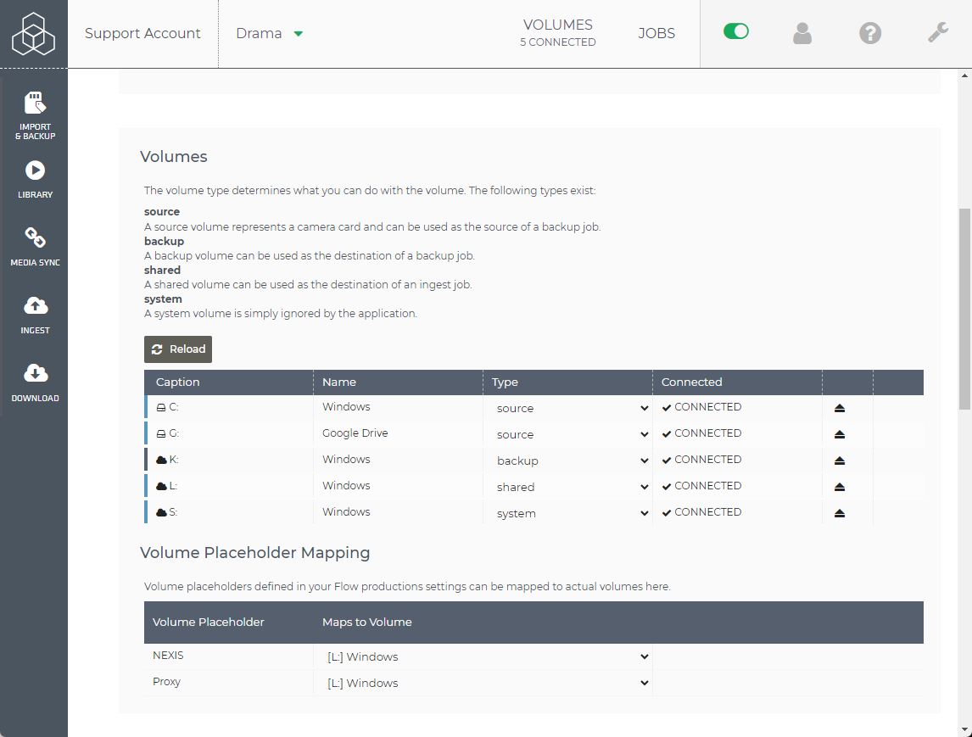Click the vertical scrollbar thumb
Viewport: 972px width, 737px height.
(964, 309)
